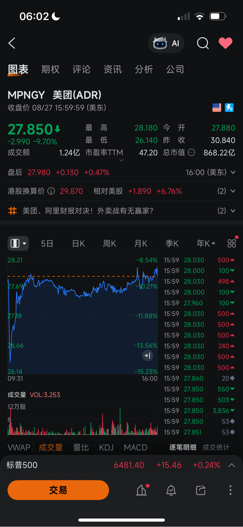Tap the 标普500 index label
The image size is (243, 527).
(22, 465)
